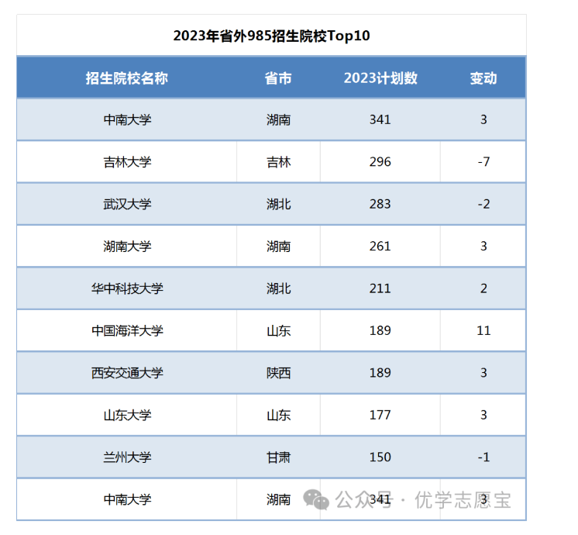
Task: Select the plan number 150
Action: pyautogui.click(x=380, y=457)
